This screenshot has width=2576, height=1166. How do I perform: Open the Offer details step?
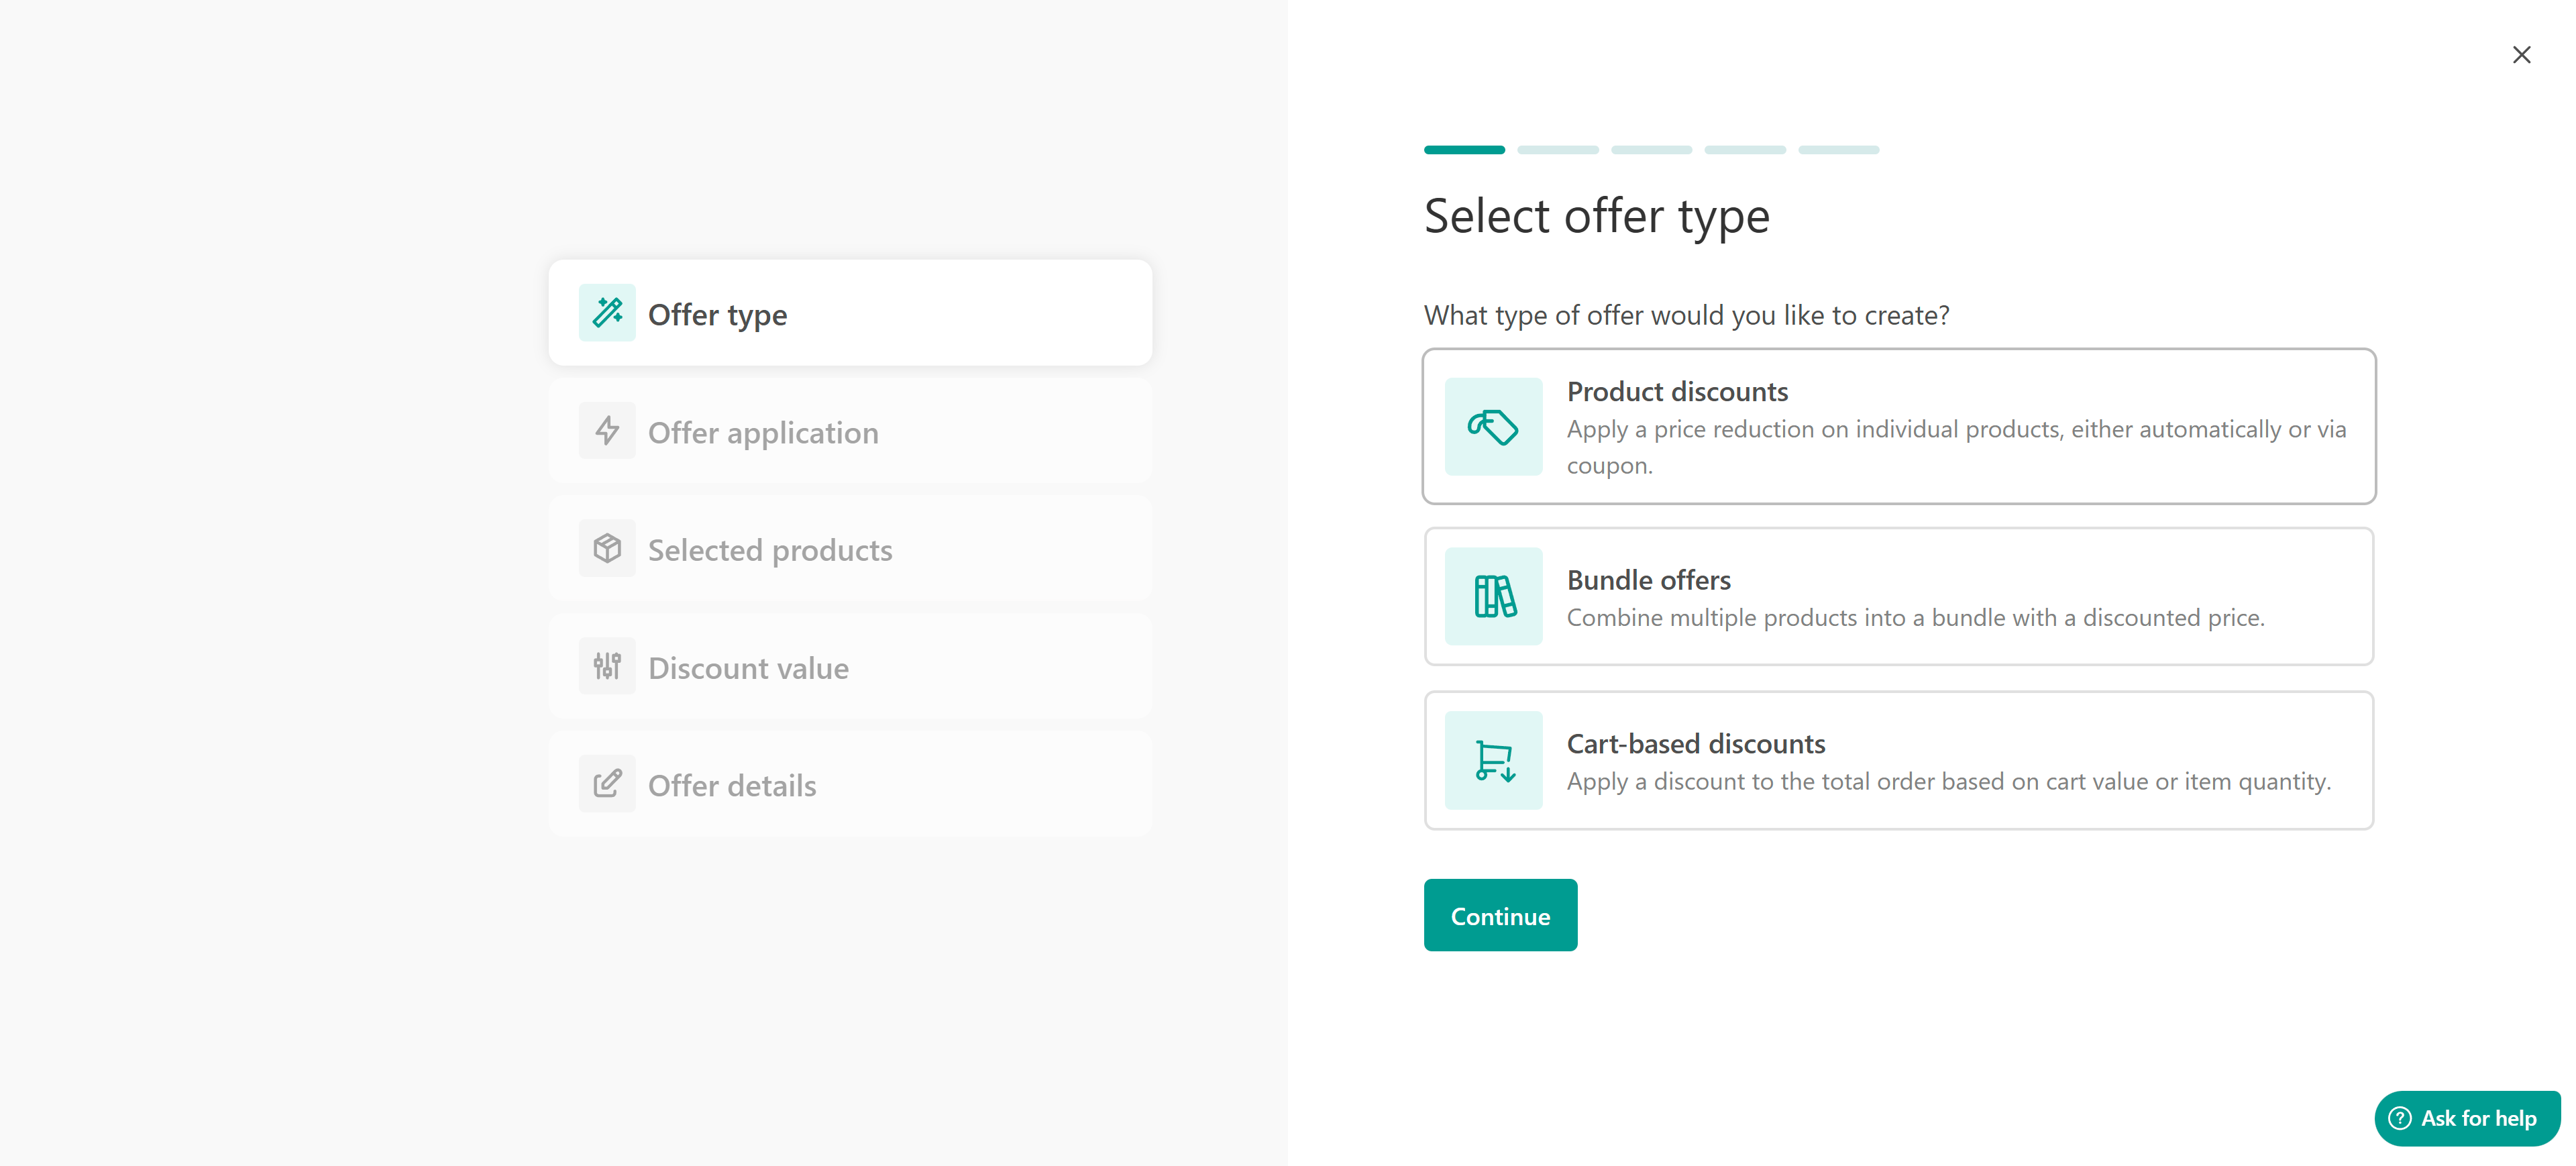click(850, 785)
